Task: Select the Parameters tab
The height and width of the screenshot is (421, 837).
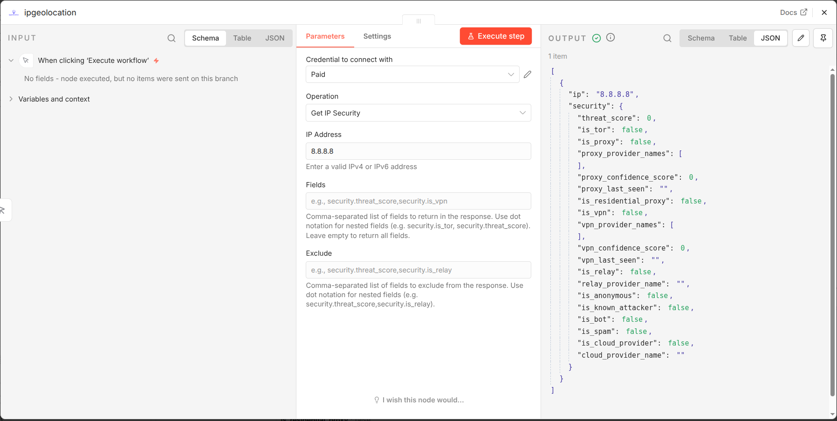Action: pos(325,36)
